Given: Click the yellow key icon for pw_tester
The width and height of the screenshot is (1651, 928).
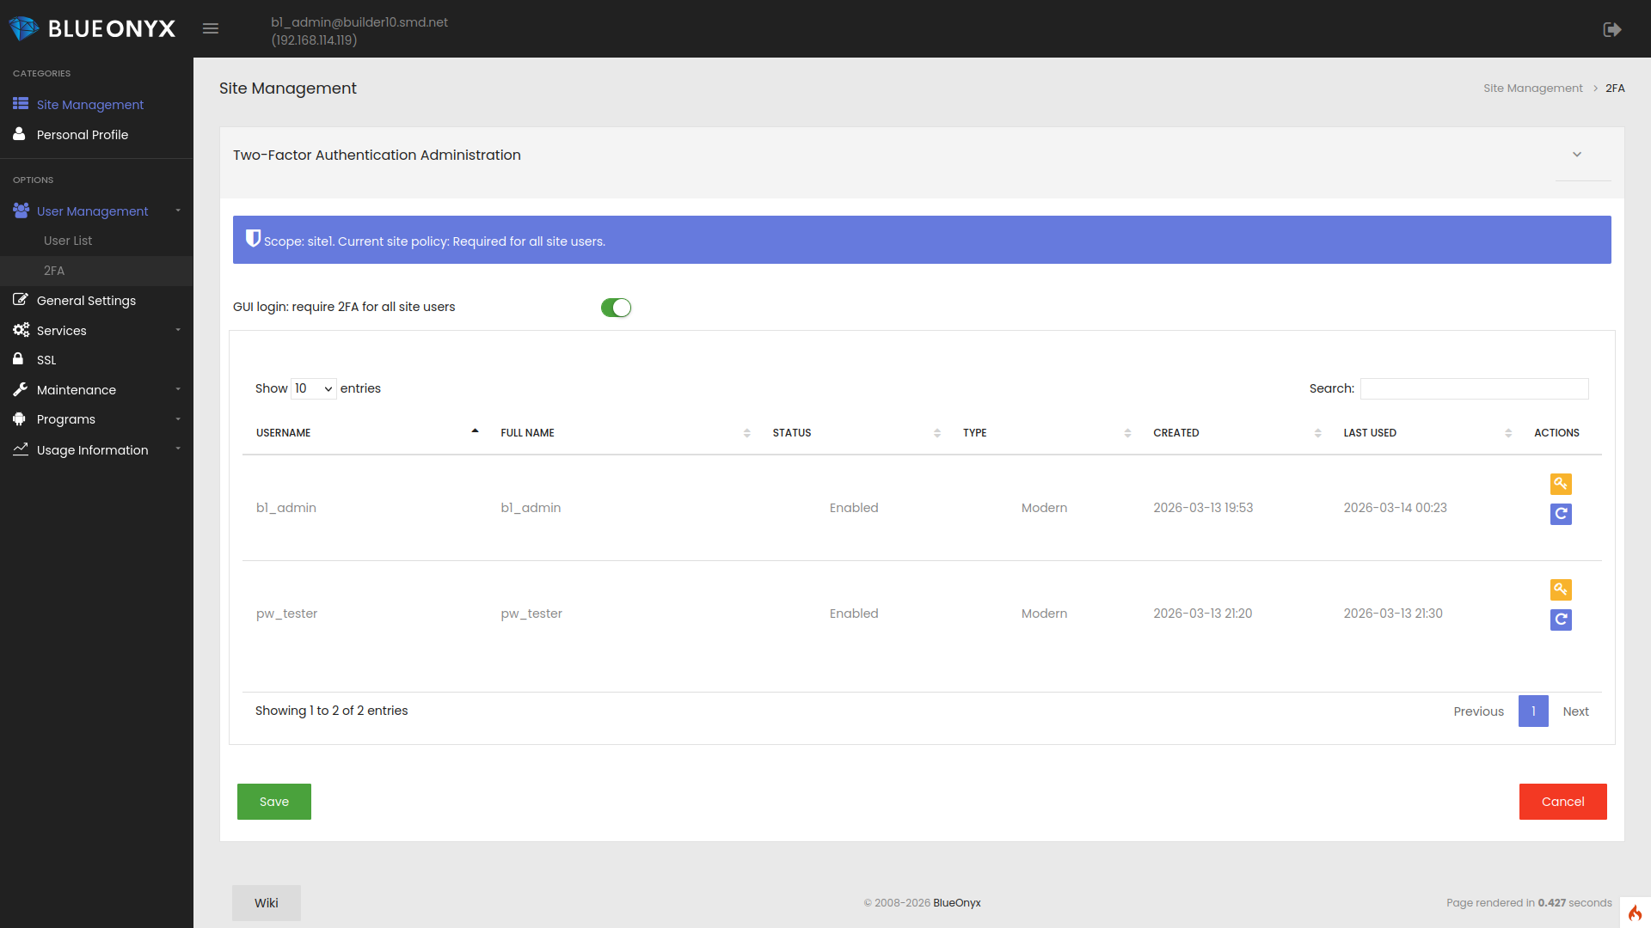Looking at the screenshot, I should tap(1561, 589).
